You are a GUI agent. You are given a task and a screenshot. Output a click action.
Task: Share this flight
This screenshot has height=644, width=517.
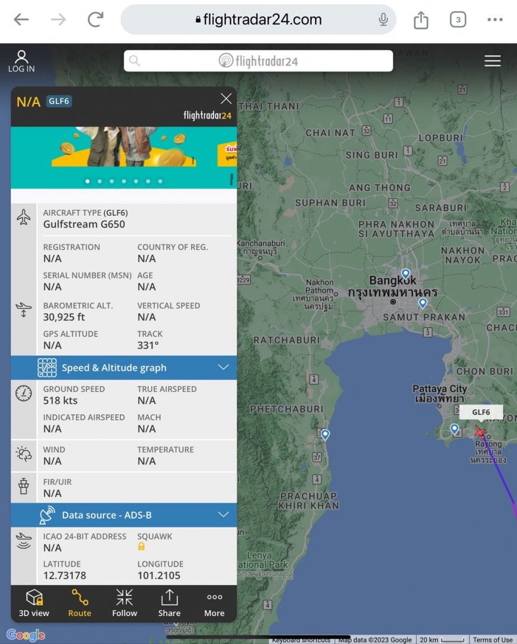[169, 603]
